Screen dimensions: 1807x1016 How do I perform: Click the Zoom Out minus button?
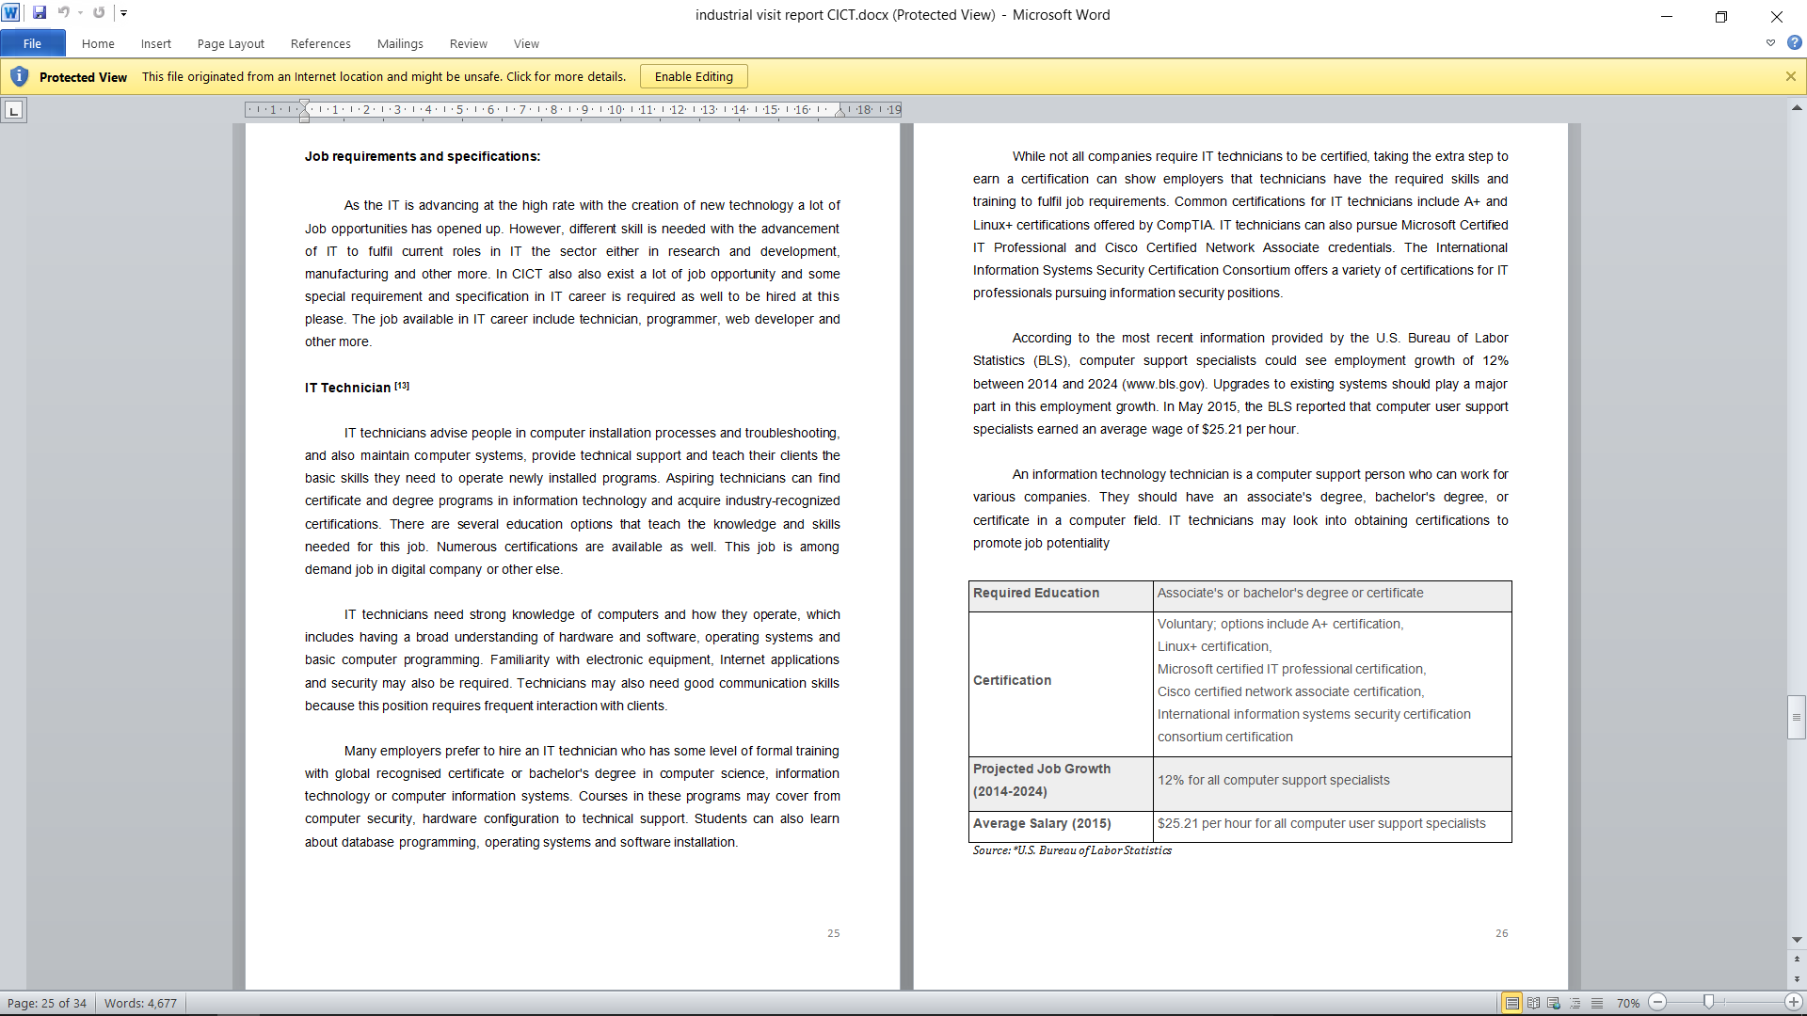[x=1658, y=1003]
